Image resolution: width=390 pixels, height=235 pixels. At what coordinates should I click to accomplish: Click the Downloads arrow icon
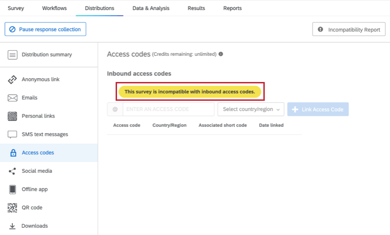click(13, 226)
